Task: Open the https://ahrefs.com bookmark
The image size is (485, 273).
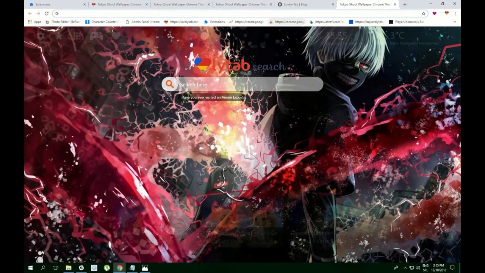Action: (327, 22)
